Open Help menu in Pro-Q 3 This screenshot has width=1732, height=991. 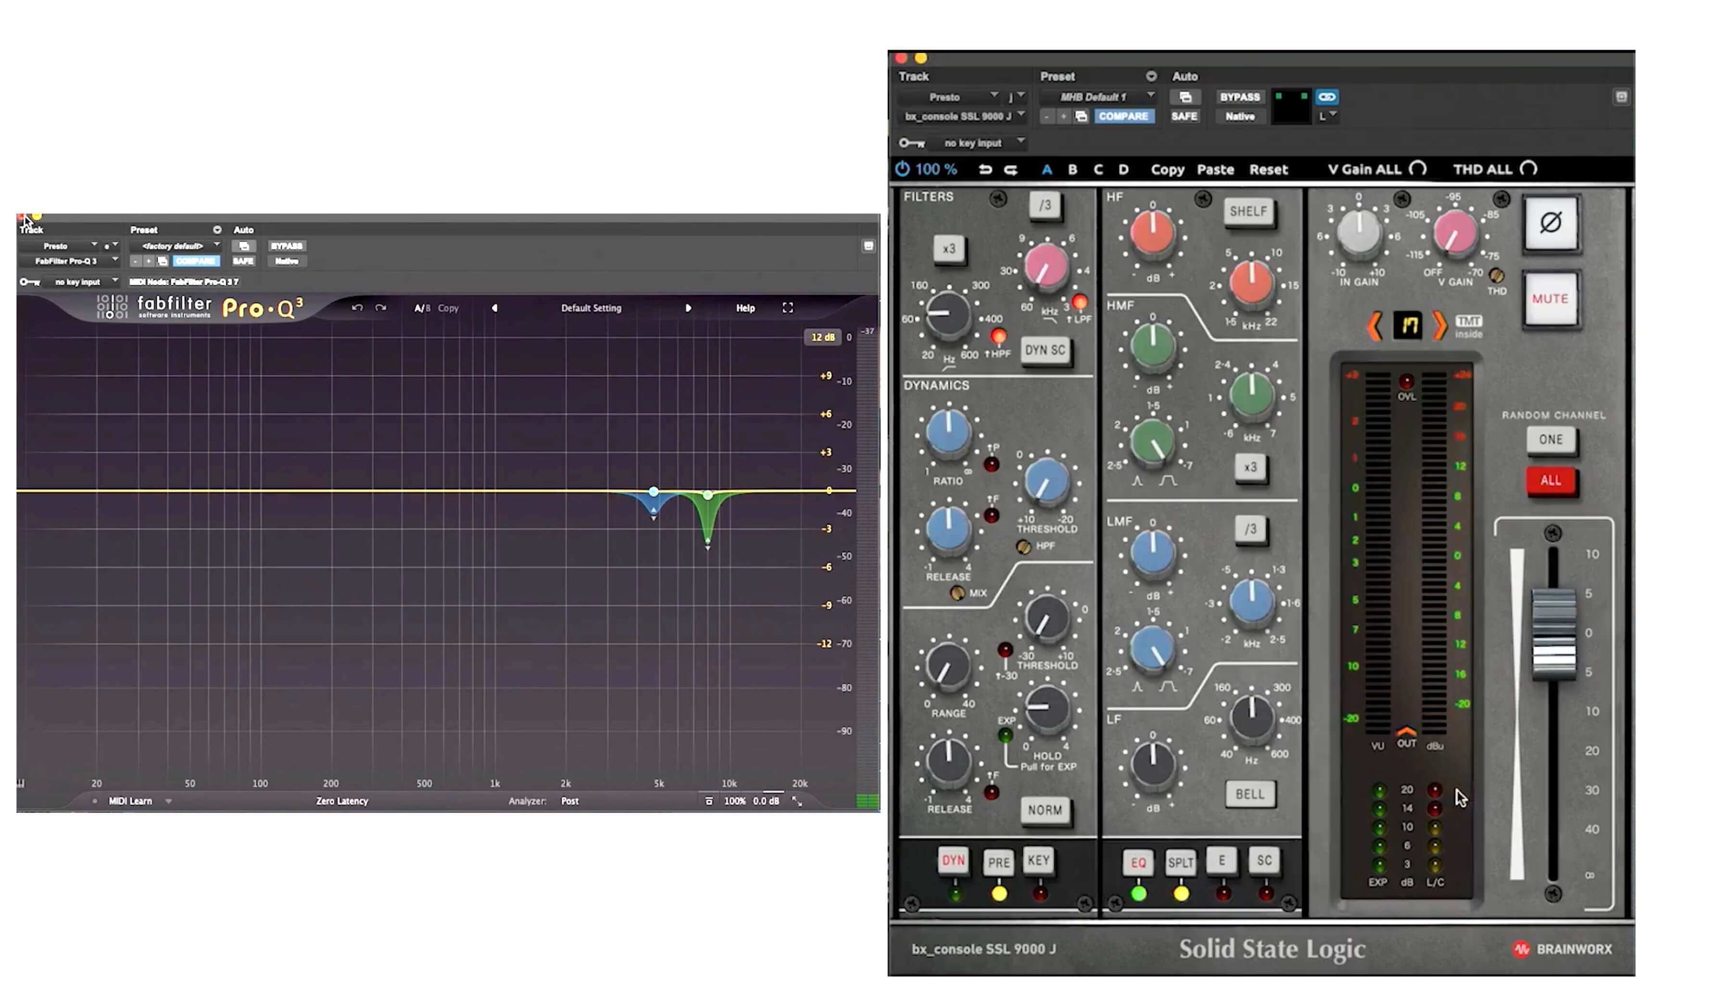point(745,308)
